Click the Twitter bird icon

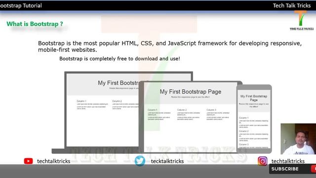tap(140, 161)
